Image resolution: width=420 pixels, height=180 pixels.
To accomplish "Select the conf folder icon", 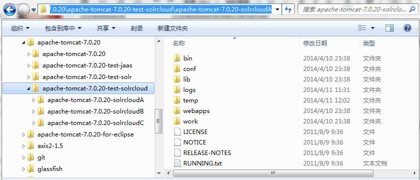I will [x=177, y=68].
